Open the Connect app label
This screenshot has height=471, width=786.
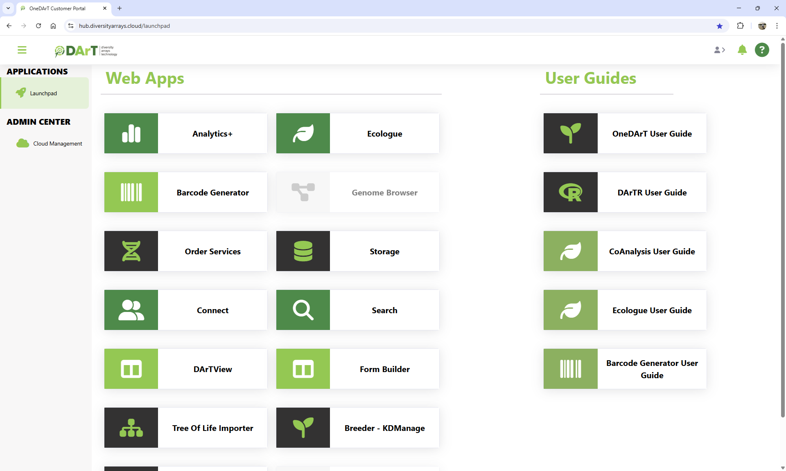point(212,310)
